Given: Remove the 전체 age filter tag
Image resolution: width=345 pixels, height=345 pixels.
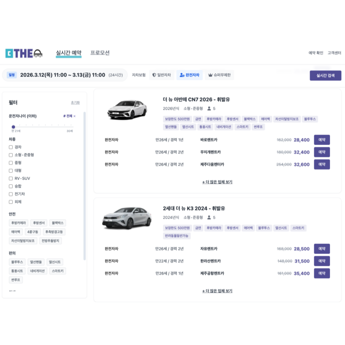Looking at the screenshot, I should tap(74, 116).
